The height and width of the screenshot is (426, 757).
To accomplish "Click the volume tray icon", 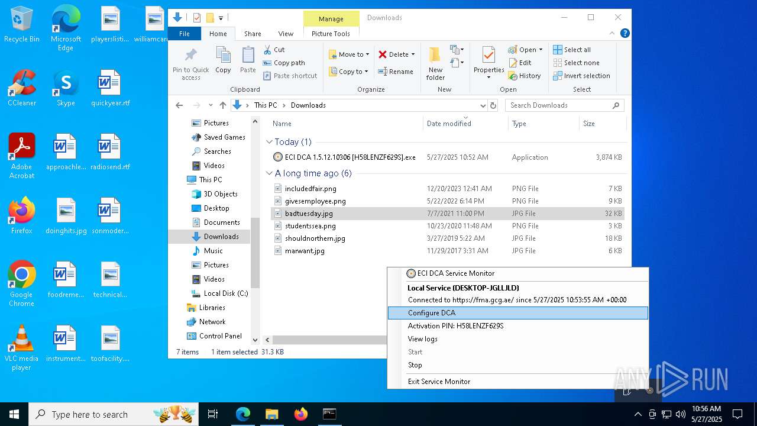I will [681, 414].
